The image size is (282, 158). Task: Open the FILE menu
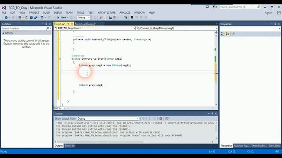click(4, 13)
